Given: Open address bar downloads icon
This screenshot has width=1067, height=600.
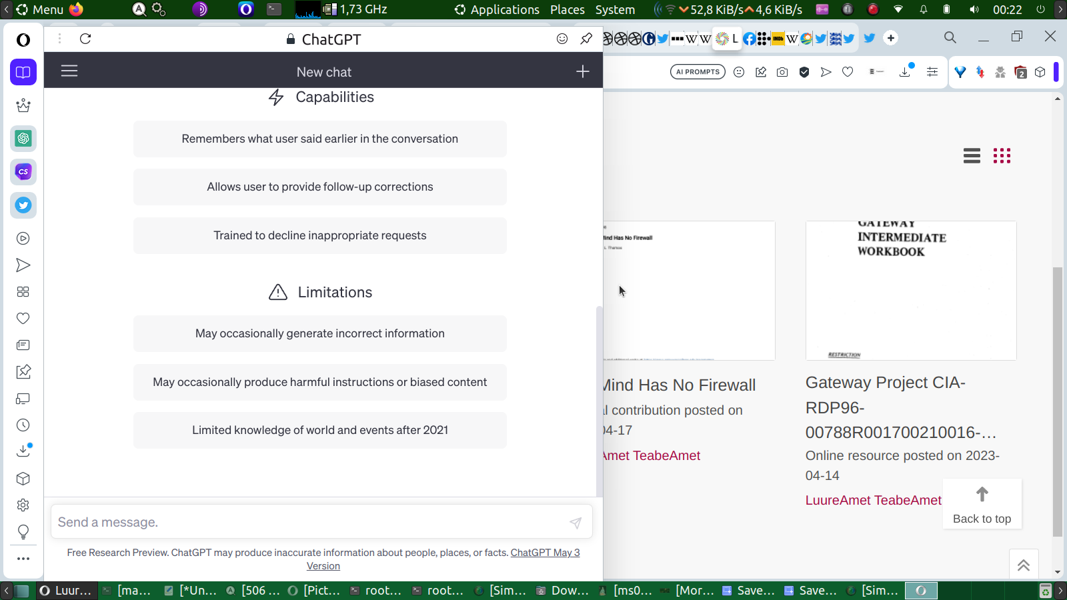Looking at the screenshot, I should pyautogui.click(x=905, y=71).
